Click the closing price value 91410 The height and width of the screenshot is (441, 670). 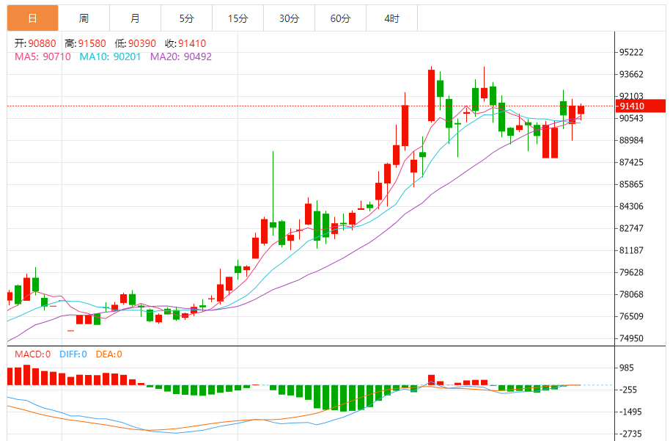192,43
